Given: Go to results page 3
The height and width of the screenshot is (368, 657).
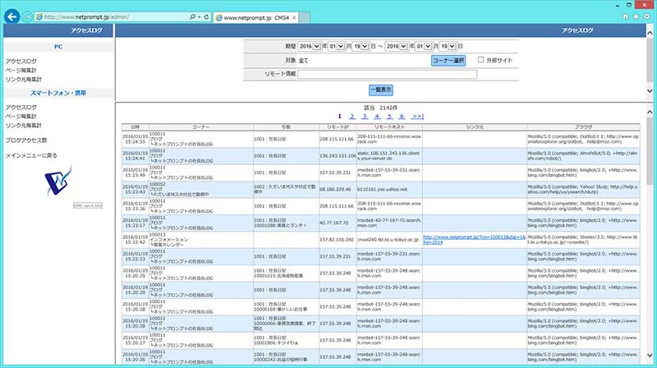Looking at the screenshot, I should tap(365, 116).
